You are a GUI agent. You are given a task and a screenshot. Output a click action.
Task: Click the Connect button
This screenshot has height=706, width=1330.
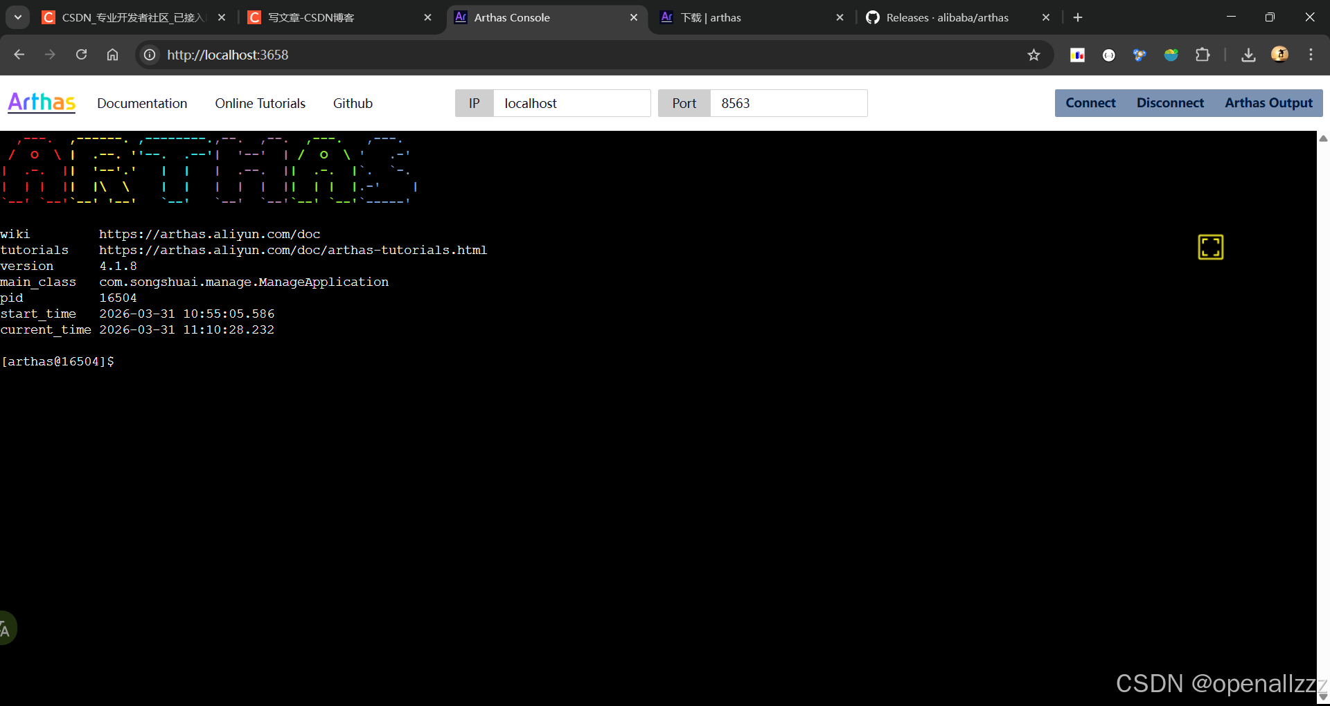click(x=1090, y=103)
